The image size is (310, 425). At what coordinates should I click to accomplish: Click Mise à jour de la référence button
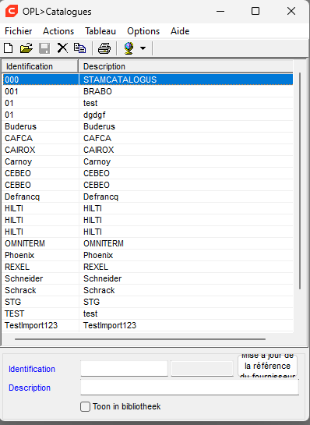[x=267, y=366]
